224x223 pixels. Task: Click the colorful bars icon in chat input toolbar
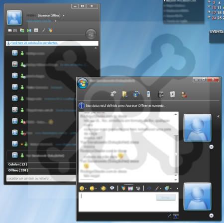tap(130, 189)
